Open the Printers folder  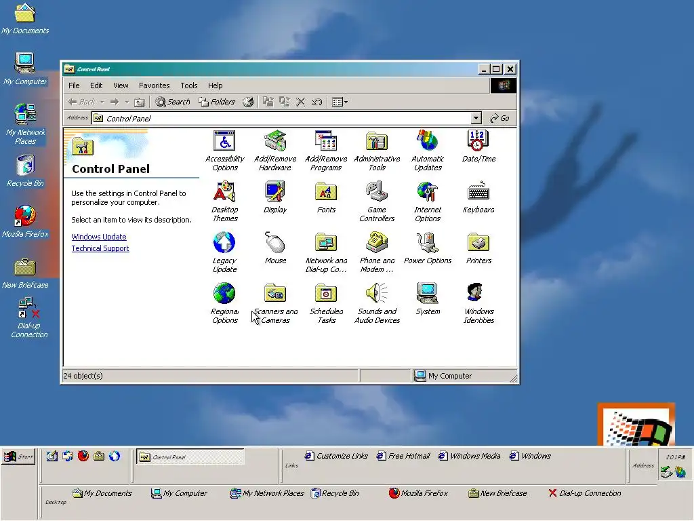pos(478,248)
